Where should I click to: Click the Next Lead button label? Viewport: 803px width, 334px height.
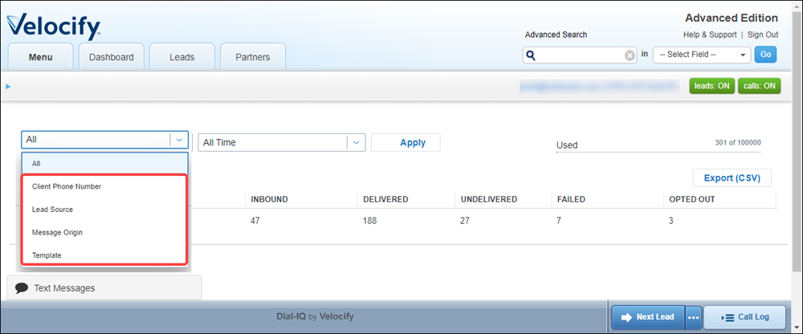pos(655,317)
